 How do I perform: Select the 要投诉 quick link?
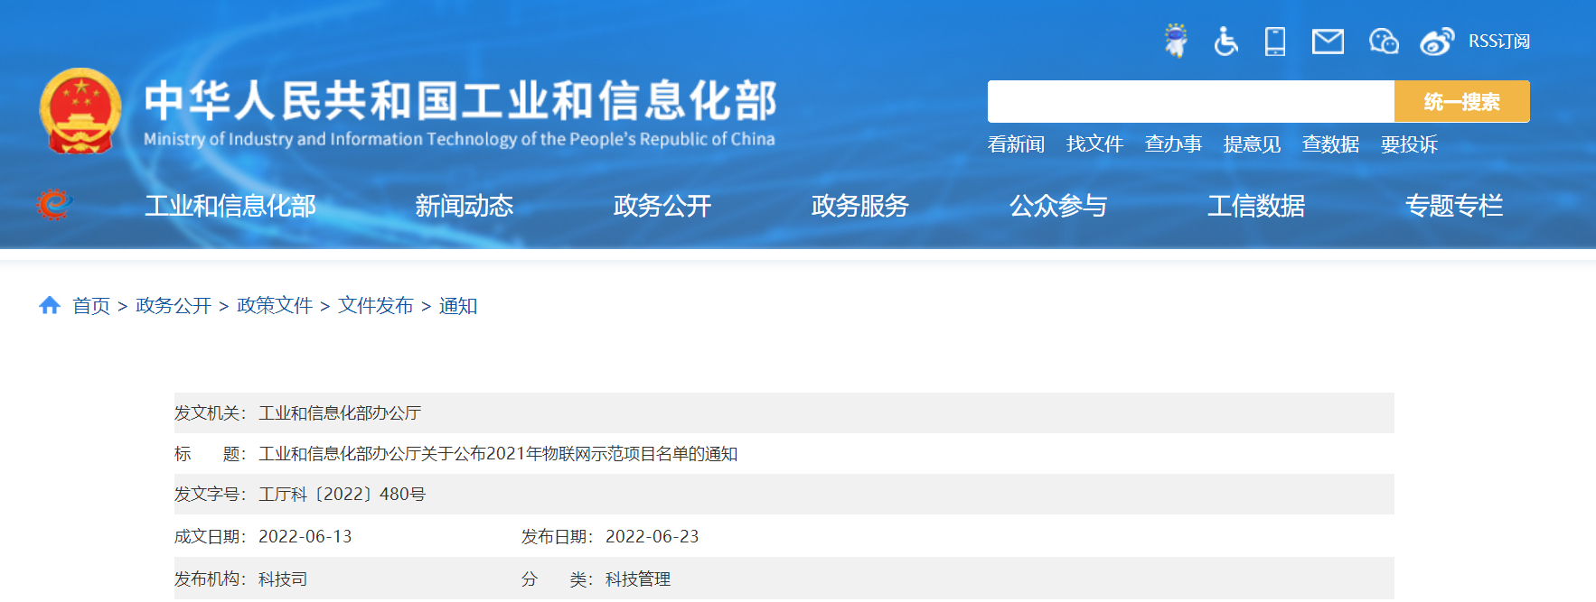[x=1409, y=144]
